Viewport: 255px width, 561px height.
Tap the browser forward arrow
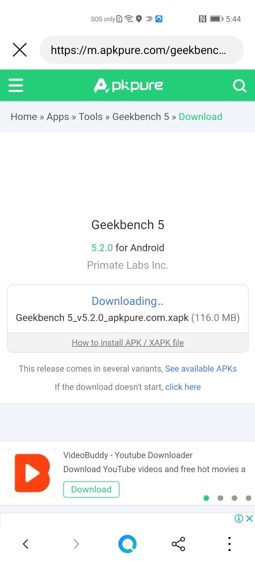coord(76,544)
